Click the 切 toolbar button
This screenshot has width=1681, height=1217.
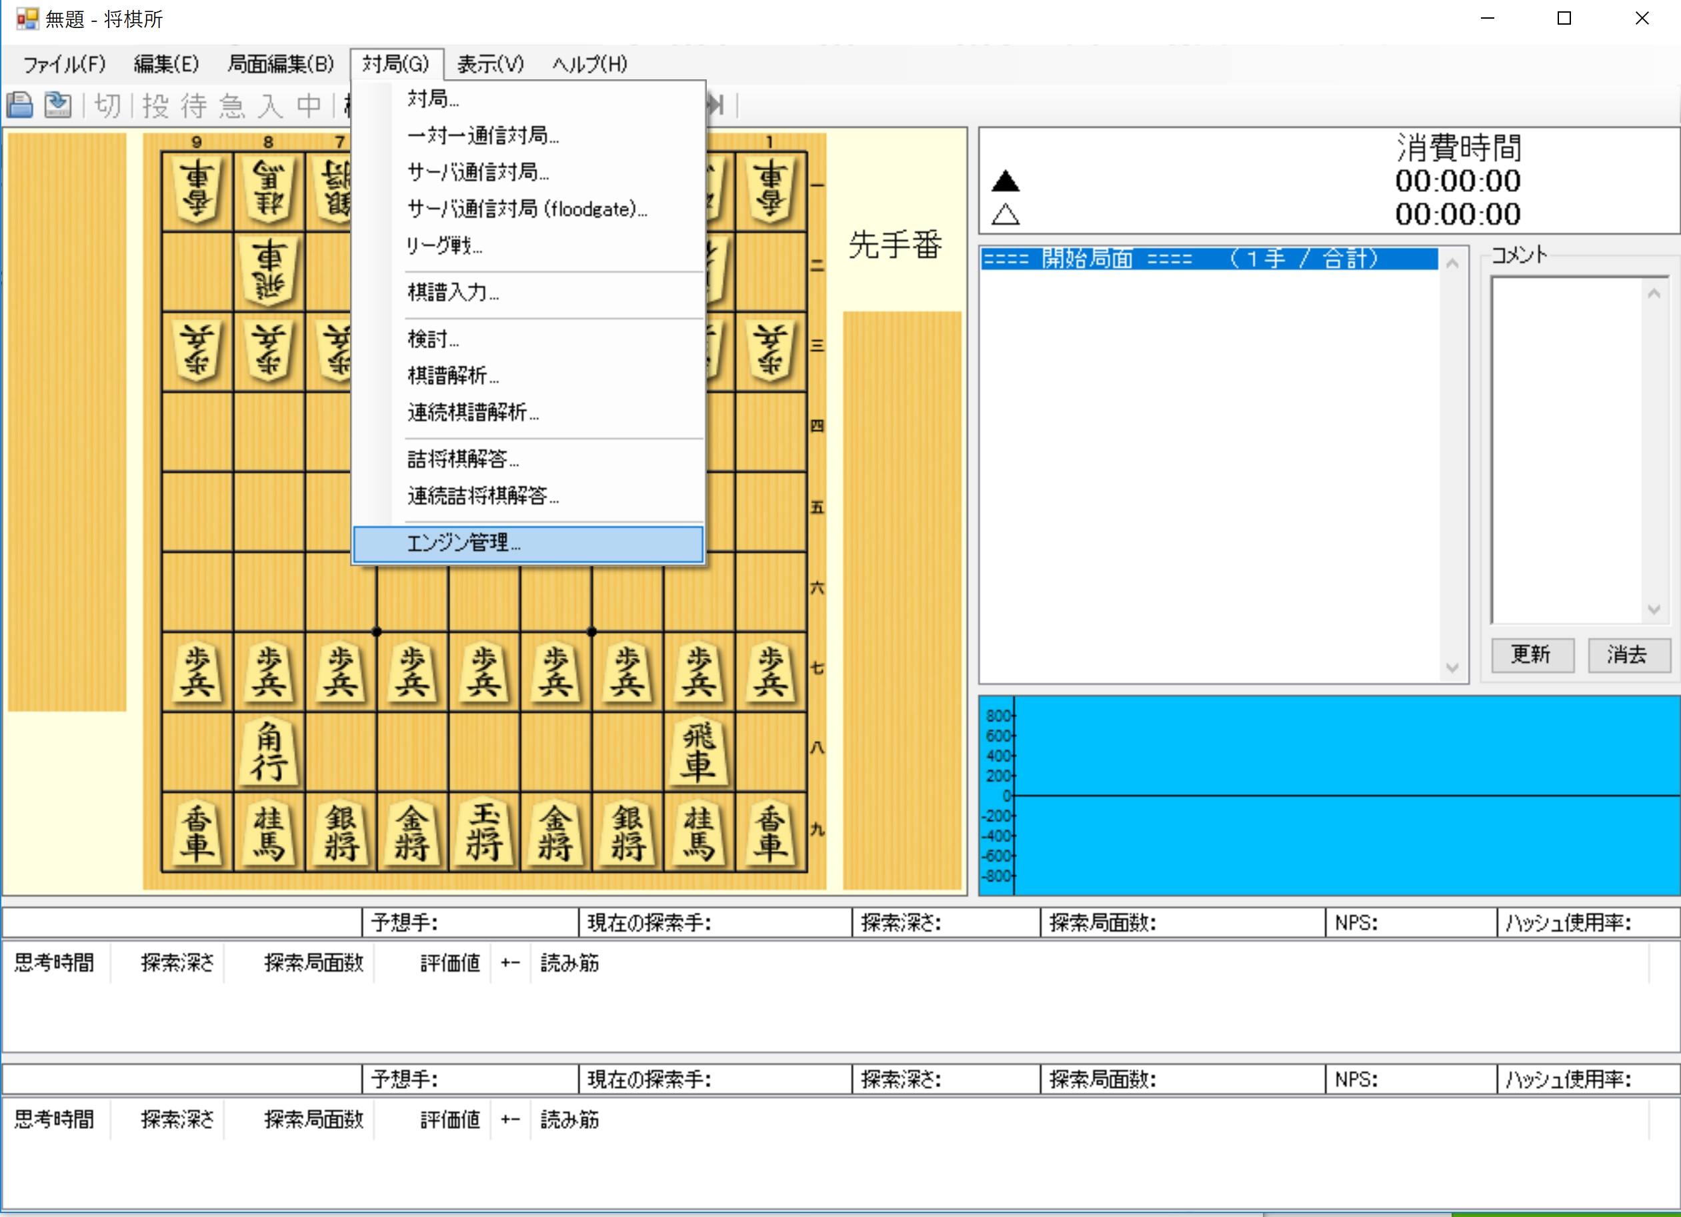click(x=107, y=106)
